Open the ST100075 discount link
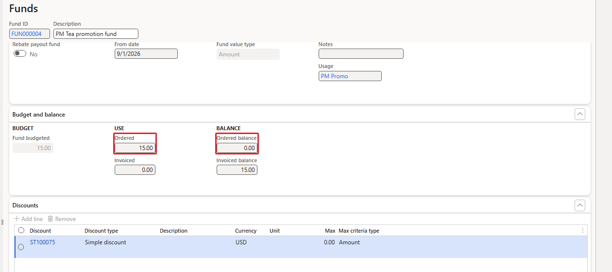The width and height of the screenshot is (612, 272). click(43, 242)
